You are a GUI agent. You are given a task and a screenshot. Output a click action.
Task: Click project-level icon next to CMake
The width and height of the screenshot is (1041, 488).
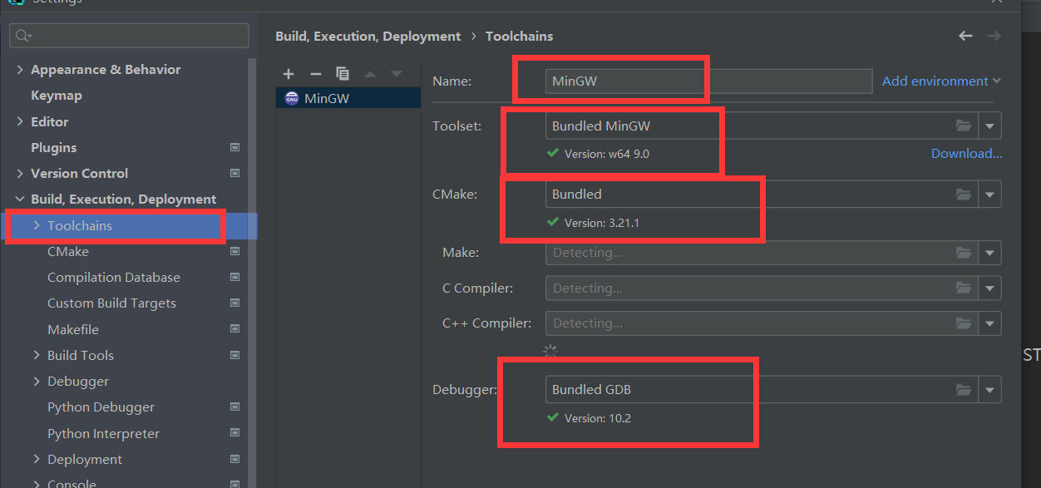click(x=234, y=251)
